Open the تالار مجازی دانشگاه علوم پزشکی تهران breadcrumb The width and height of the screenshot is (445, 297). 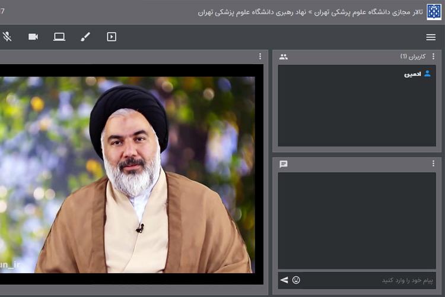368,12
